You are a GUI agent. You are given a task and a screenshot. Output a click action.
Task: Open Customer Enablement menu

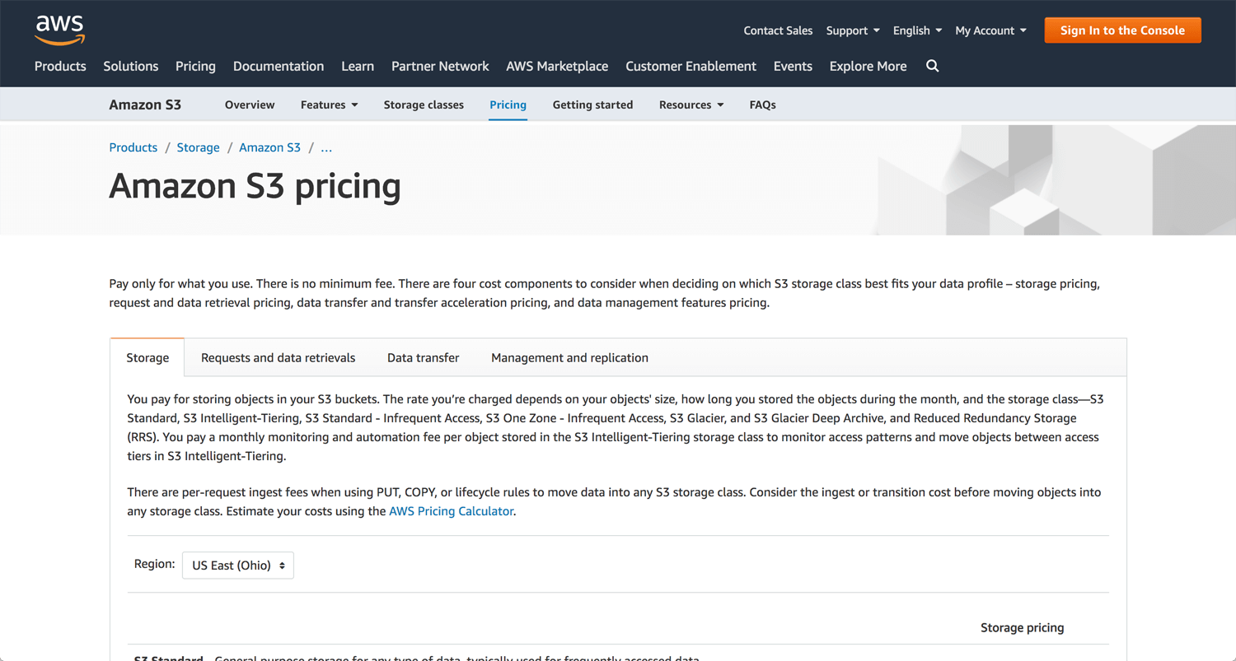pyautogui.click(x=691, y=66)
